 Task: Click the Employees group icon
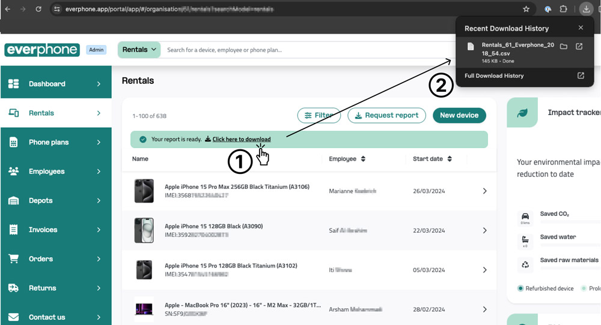pyautogui.click(x=13, y=171)
